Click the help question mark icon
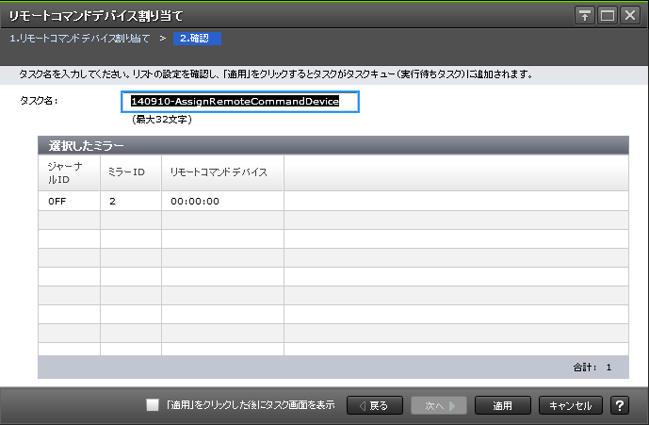The width and height of the screenshot is (649, 425). (620, 405)
